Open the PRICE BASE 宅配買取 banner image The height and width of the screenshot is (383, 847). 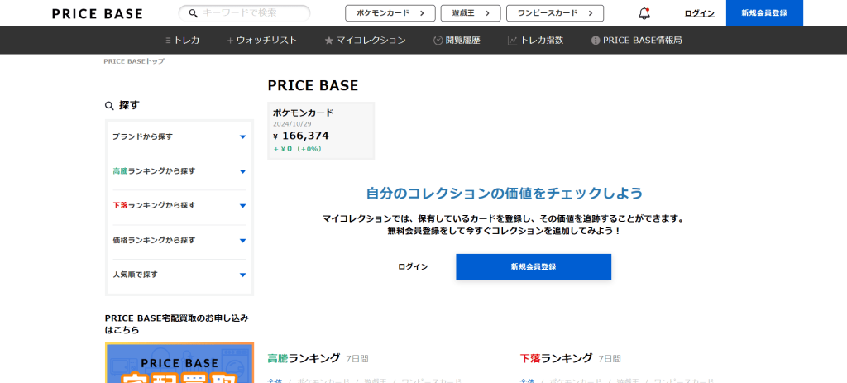point(179,362)
